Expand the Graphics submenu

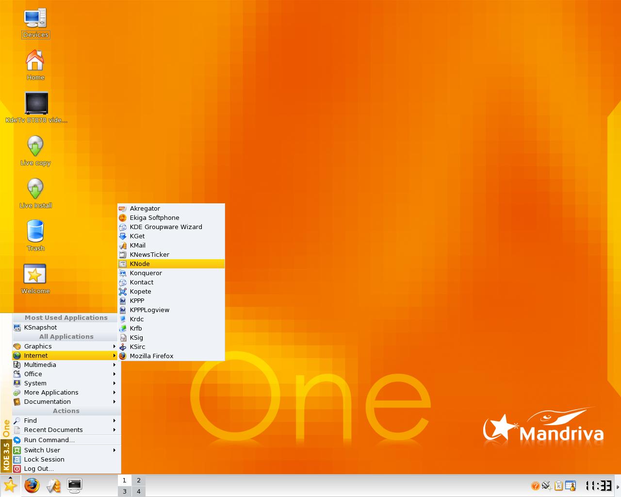65,346
